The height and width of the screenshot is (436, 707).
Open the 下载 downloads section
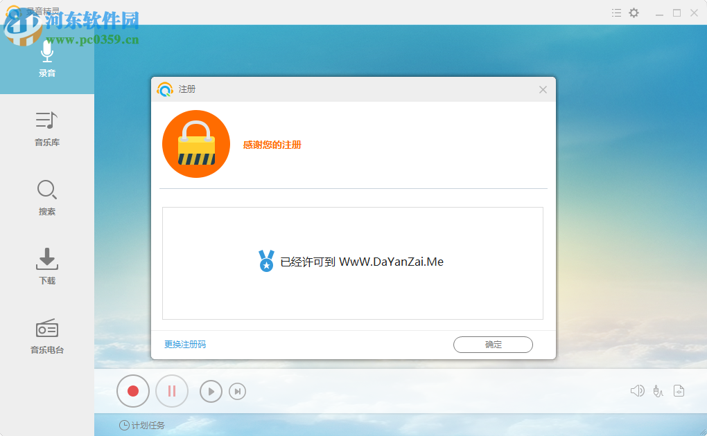[x=46, y=265]
